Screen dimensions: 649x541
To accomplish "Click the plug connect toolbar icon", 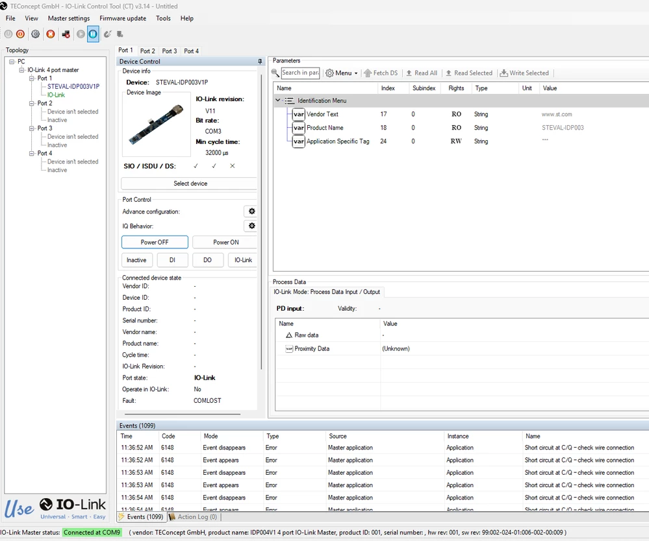I will pyautogui.click(x=108, y=34).
